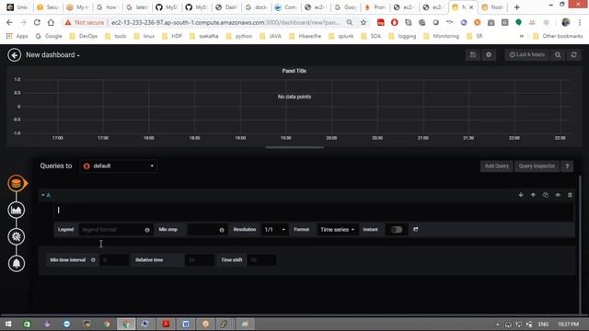Duplicate query A
The image size is (589, 331).
[x=546, y=195]
